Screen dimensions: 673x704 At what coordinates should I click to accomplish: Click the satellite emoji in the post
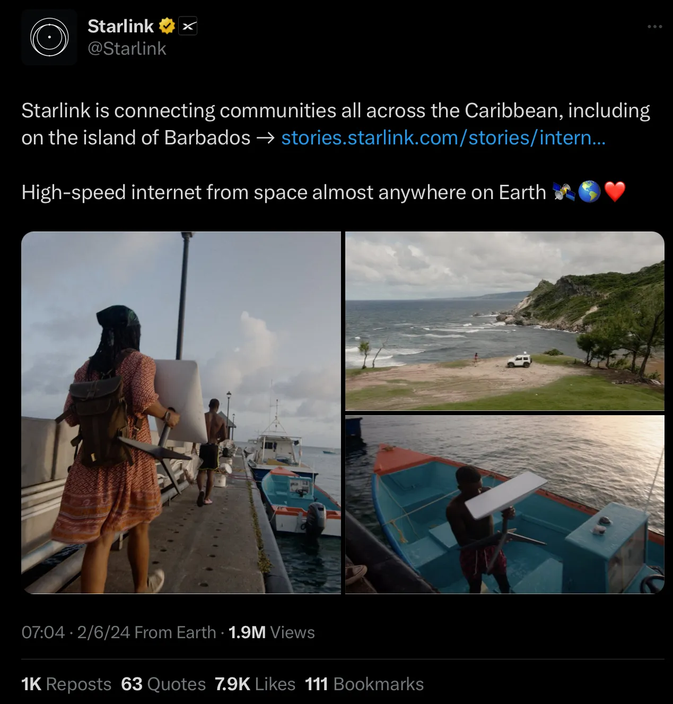point(563,192)
